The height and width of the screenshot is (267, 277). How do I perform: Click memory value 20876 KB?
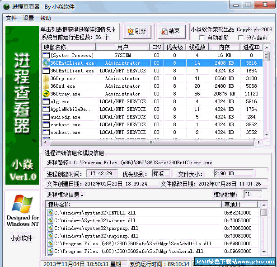tap(224, 94)
